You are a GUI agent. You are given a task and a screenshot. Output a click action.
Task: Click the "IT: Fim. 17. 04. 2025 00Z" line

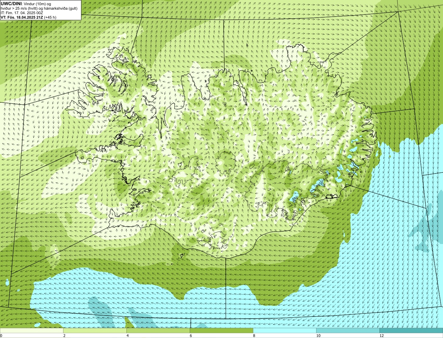22,12
